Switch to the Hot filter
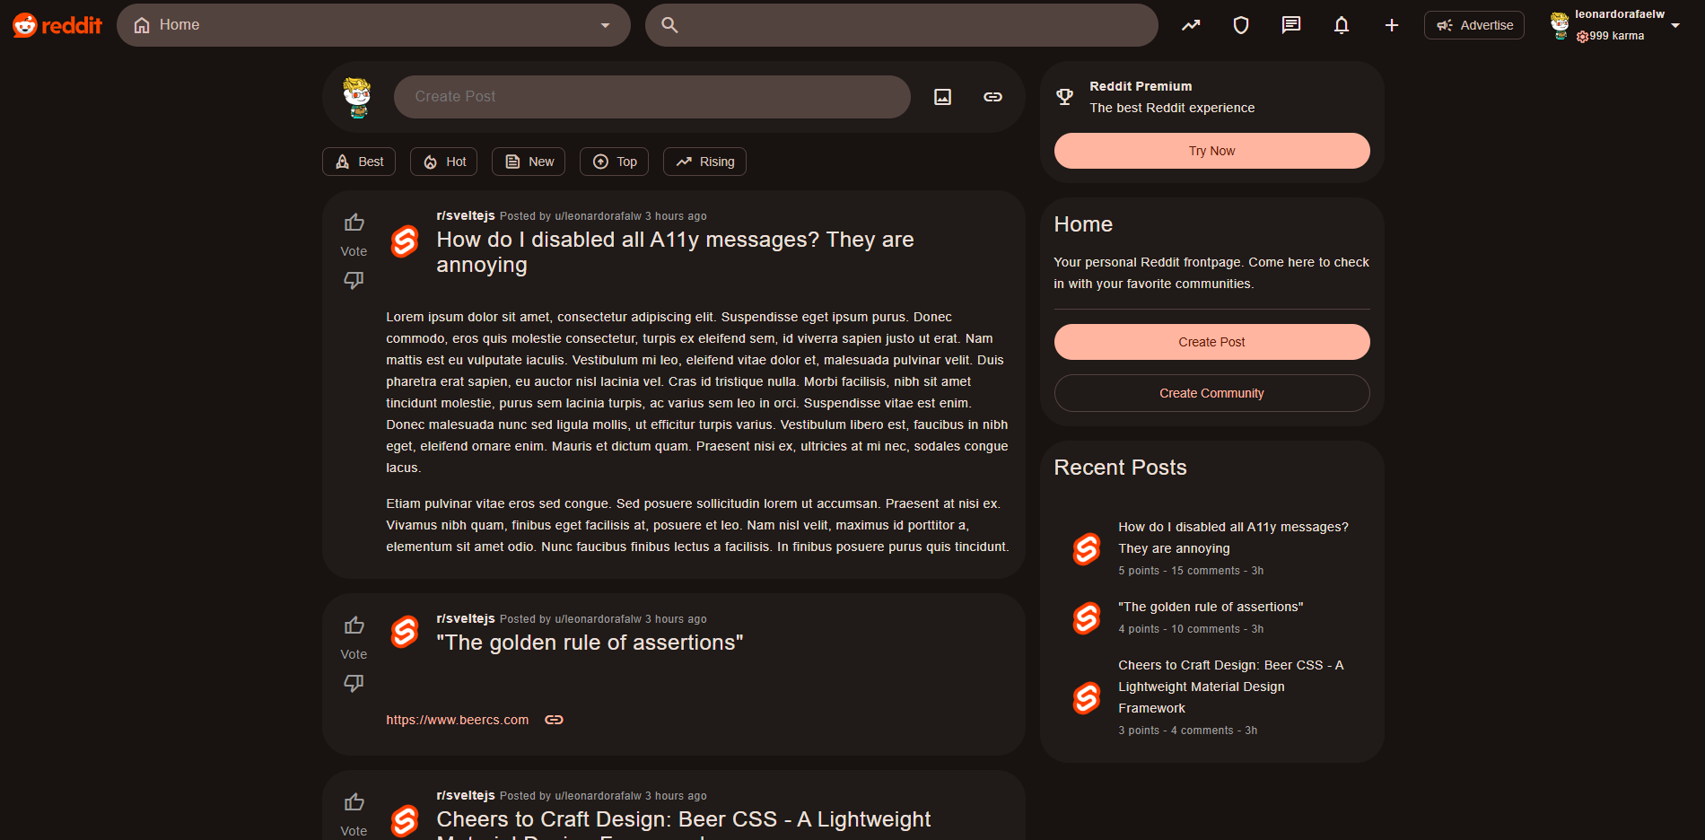Screen dimensions: 1705x840 pos(443,162)
